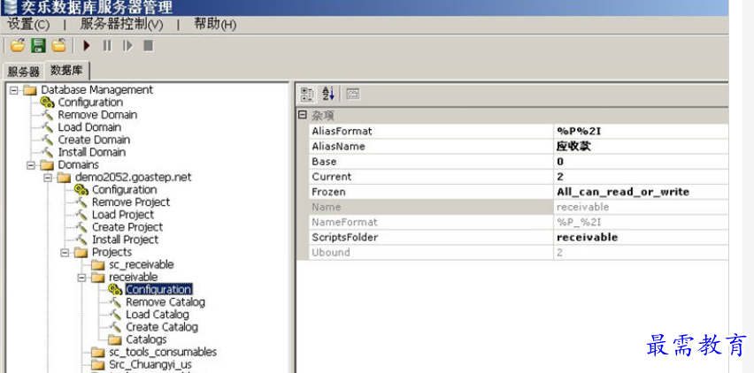This screenshot has width=754, height=373.
Task: Select Remove Project in tree
Action: pyautogui.click(x=131, y=202)
